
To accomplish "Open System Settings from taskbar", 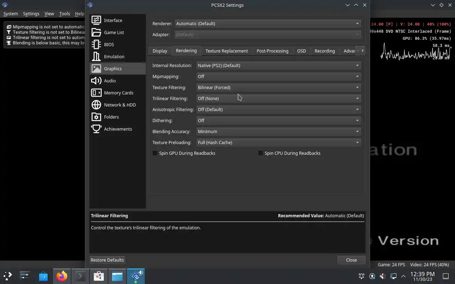I will click(25, 276).
